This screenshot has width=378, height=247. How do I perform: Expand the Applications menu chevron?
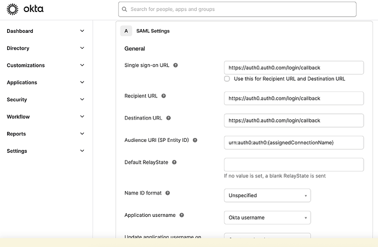(82, 82)
